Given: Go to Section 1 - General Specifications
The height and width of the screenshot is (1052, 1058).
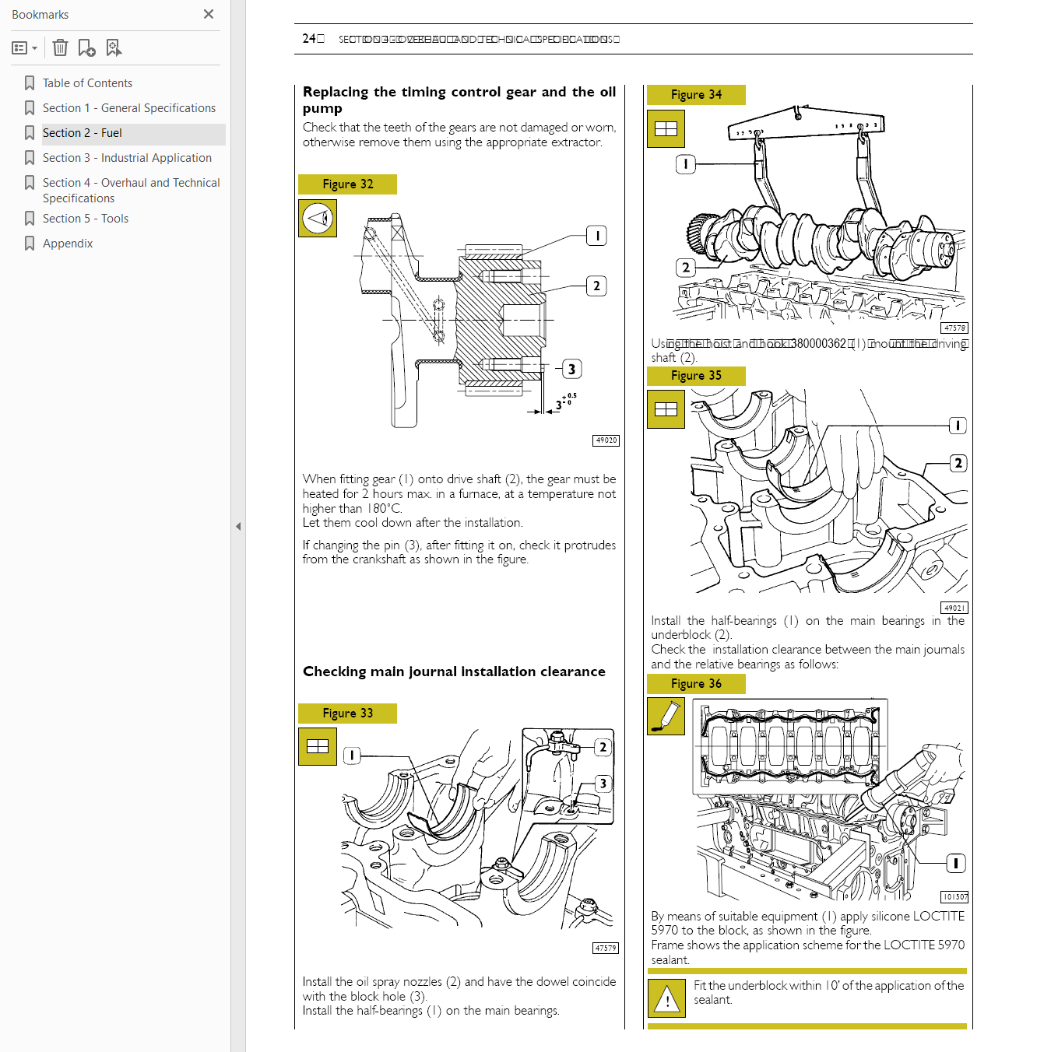Looking at the screenshot, I should (x=129, y=108).
